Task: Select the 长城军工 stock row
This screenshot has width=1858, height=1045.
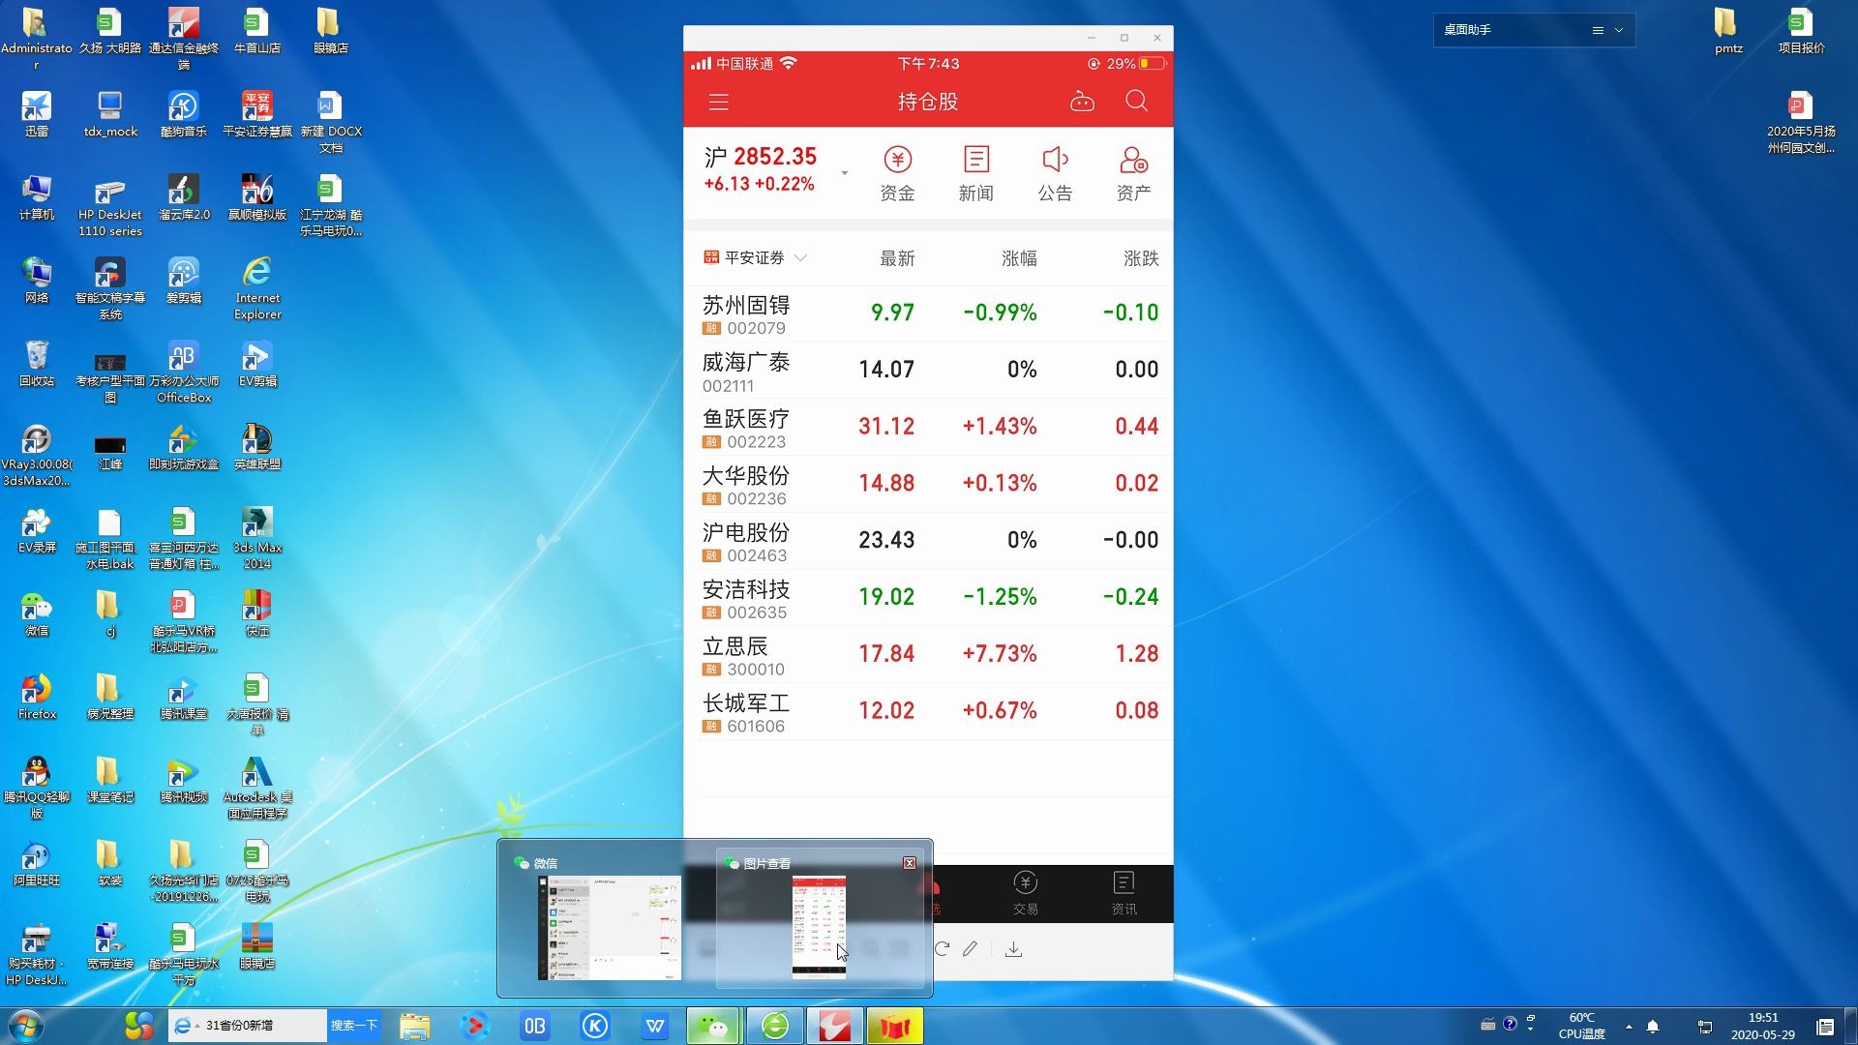Action: coord(928,712)
